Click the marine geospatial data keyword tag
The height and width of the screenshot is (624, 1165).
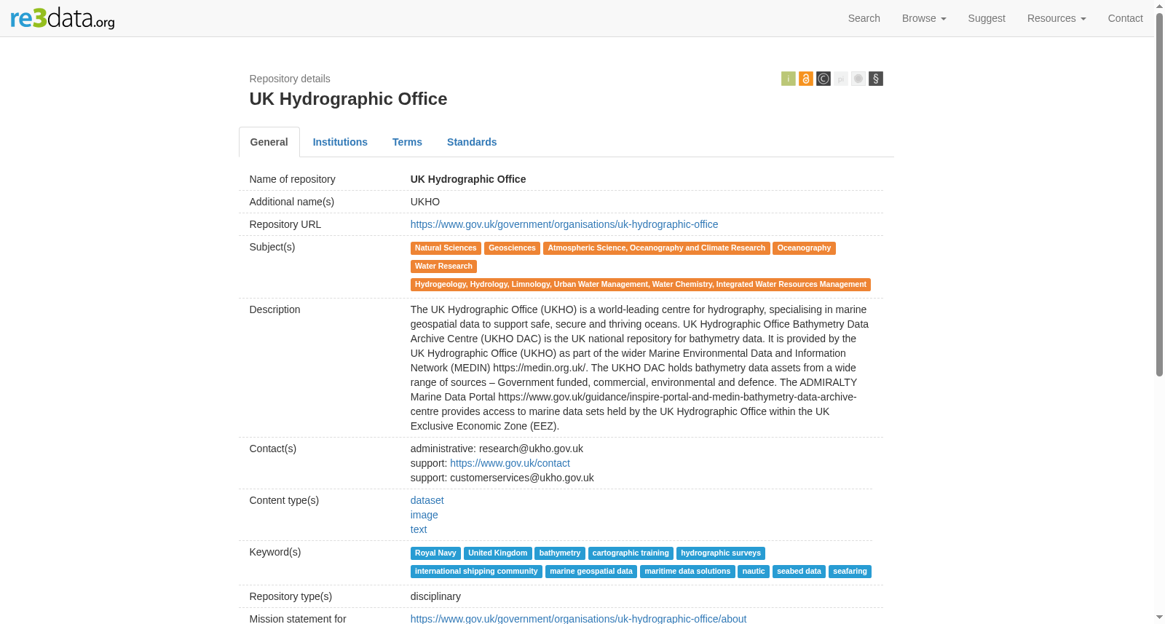coord(591,572)
